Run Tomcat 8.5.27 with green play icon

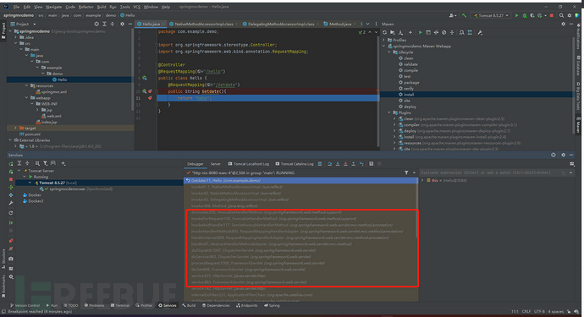(x=516, y=15)
